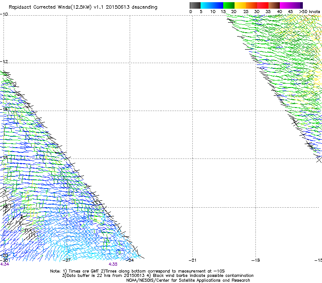Click the '>50 knots' legend label
The height and width of the screenshot is (283, 322).
click(x=309, y=12)
